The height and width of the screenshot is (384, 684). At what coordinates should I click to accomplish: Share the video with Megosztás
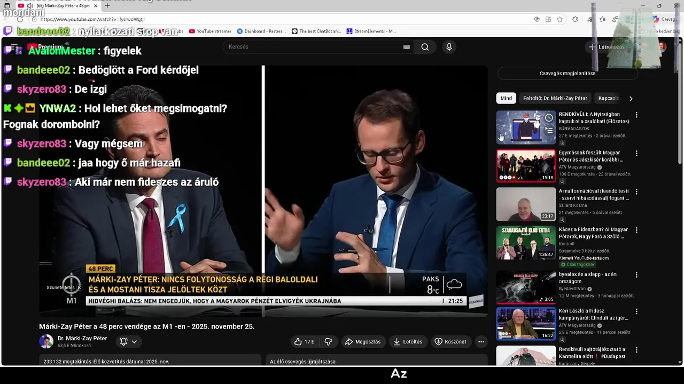(x=363, y=342)
